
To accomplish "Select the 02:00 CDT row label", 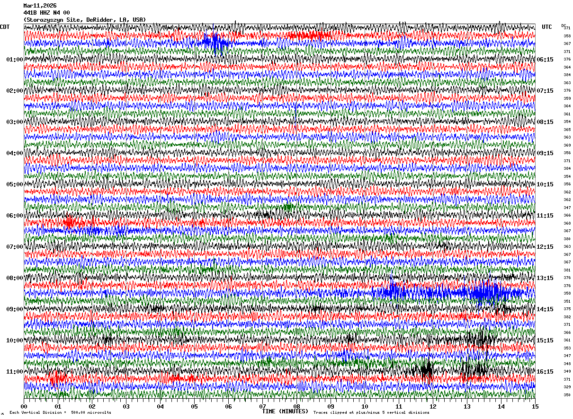I will pos(14,91).
